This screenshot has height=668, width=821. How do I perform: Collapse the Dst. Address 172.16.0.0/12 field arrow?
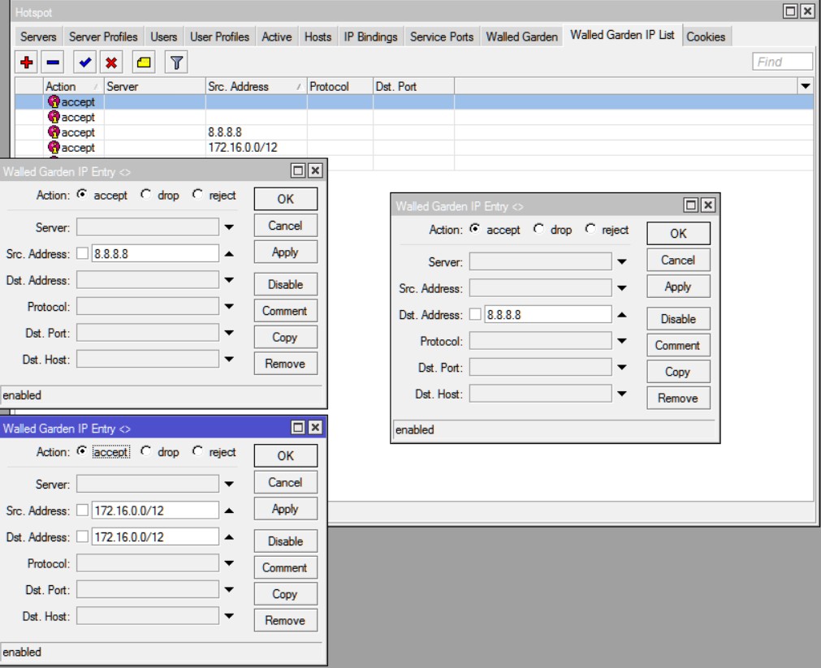coord(229,537)
